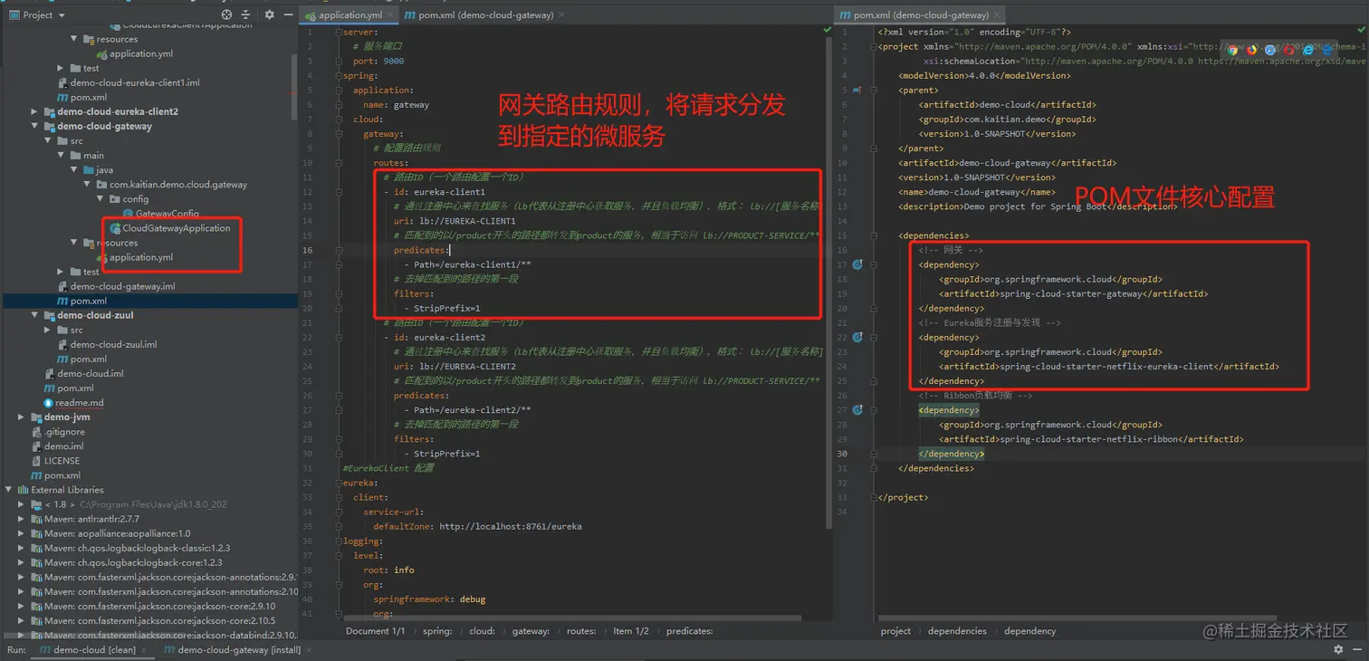Collapse External Libraries node
Screen dimensions: 1369x661
tap(9, 490)
